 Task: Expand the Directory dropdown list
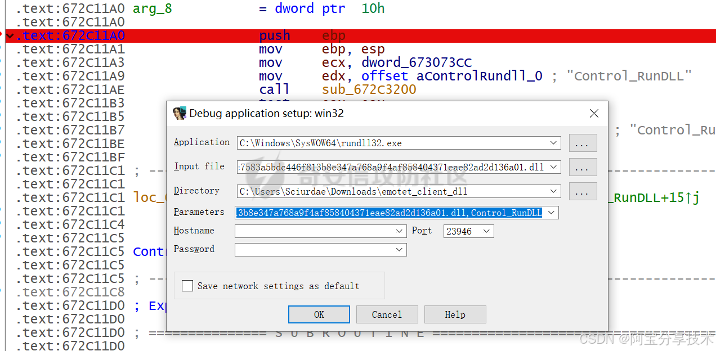click(x=554, y=191)
